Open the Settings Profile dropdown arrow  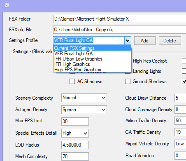128,40
